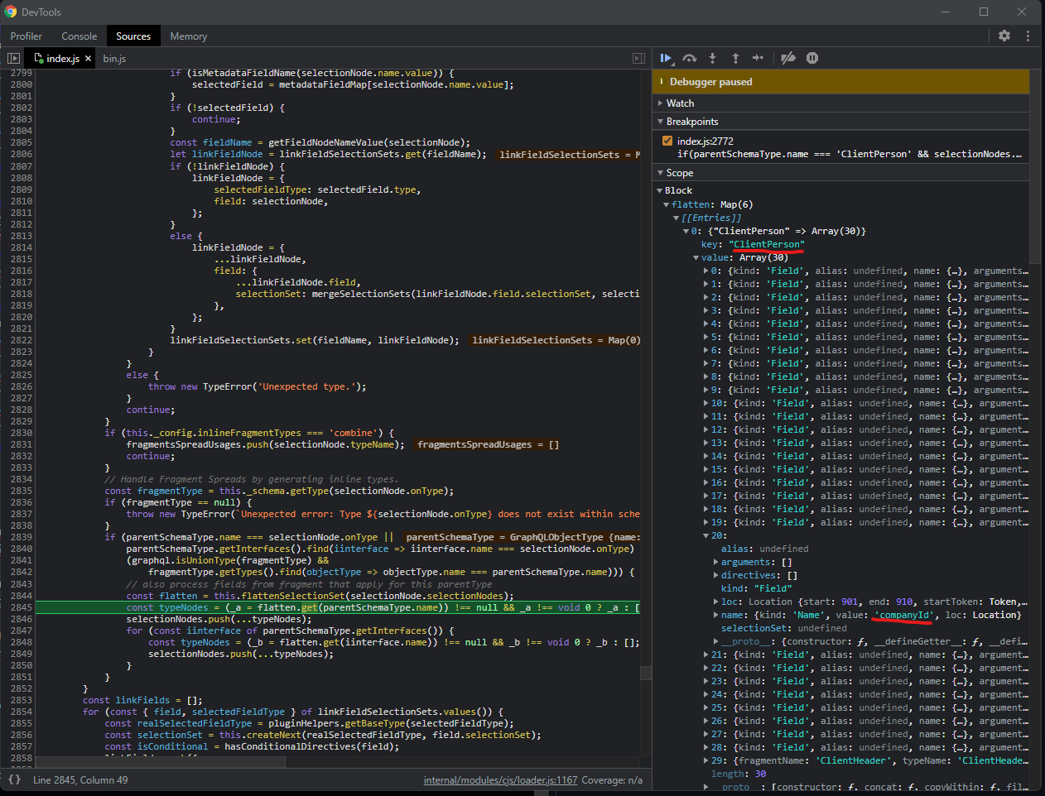The width and height of the screenshot is (1045, 796).
Task: Pretty print code with curly braces icon
Action: [14, 779]
